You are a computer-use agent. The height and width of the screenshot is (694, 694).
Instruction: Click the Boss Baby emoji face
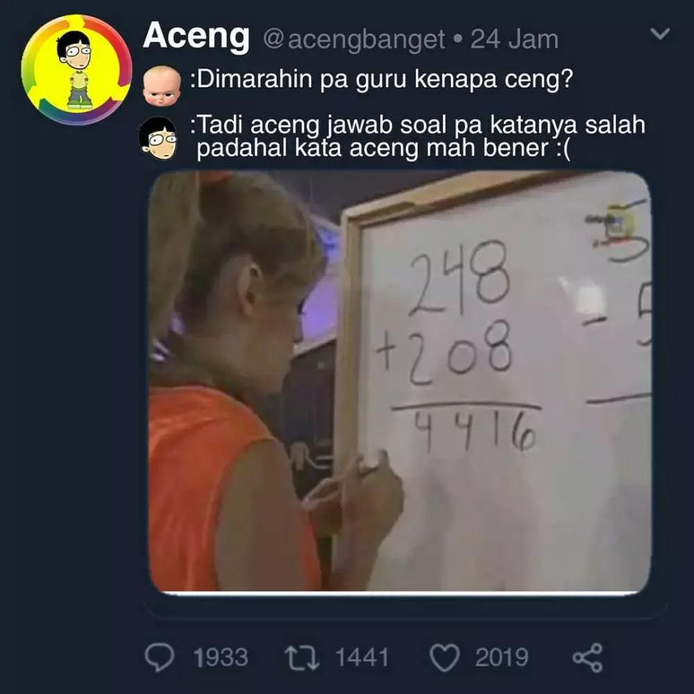pos(162,86)
